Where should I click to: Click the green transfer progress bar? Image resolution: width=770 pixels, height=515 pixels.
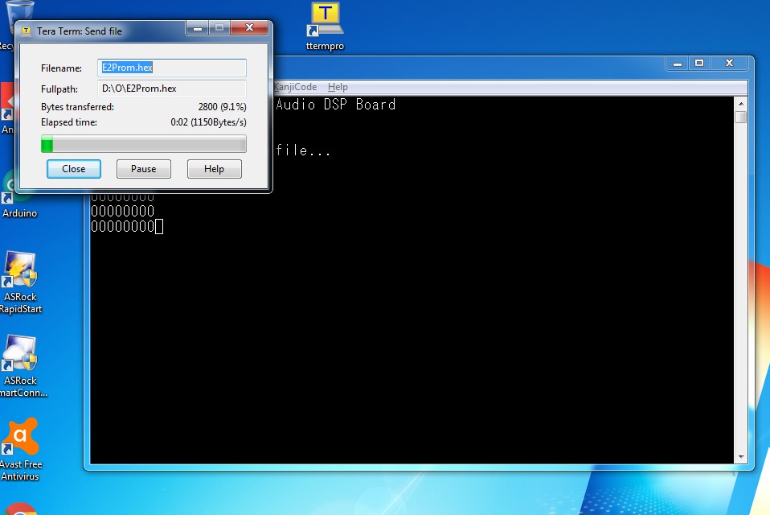tap(143, 144)
